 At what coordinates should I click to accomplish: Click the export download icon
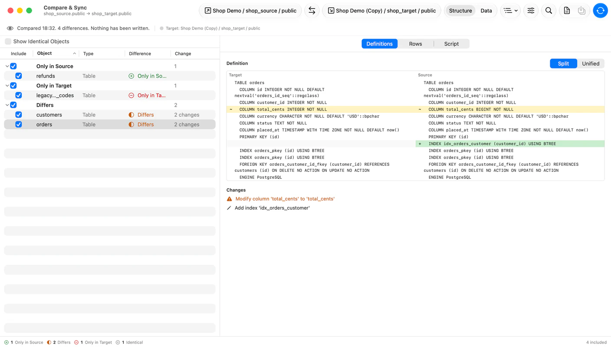581,10
